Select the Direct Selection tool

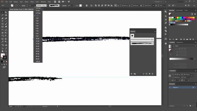6,12
